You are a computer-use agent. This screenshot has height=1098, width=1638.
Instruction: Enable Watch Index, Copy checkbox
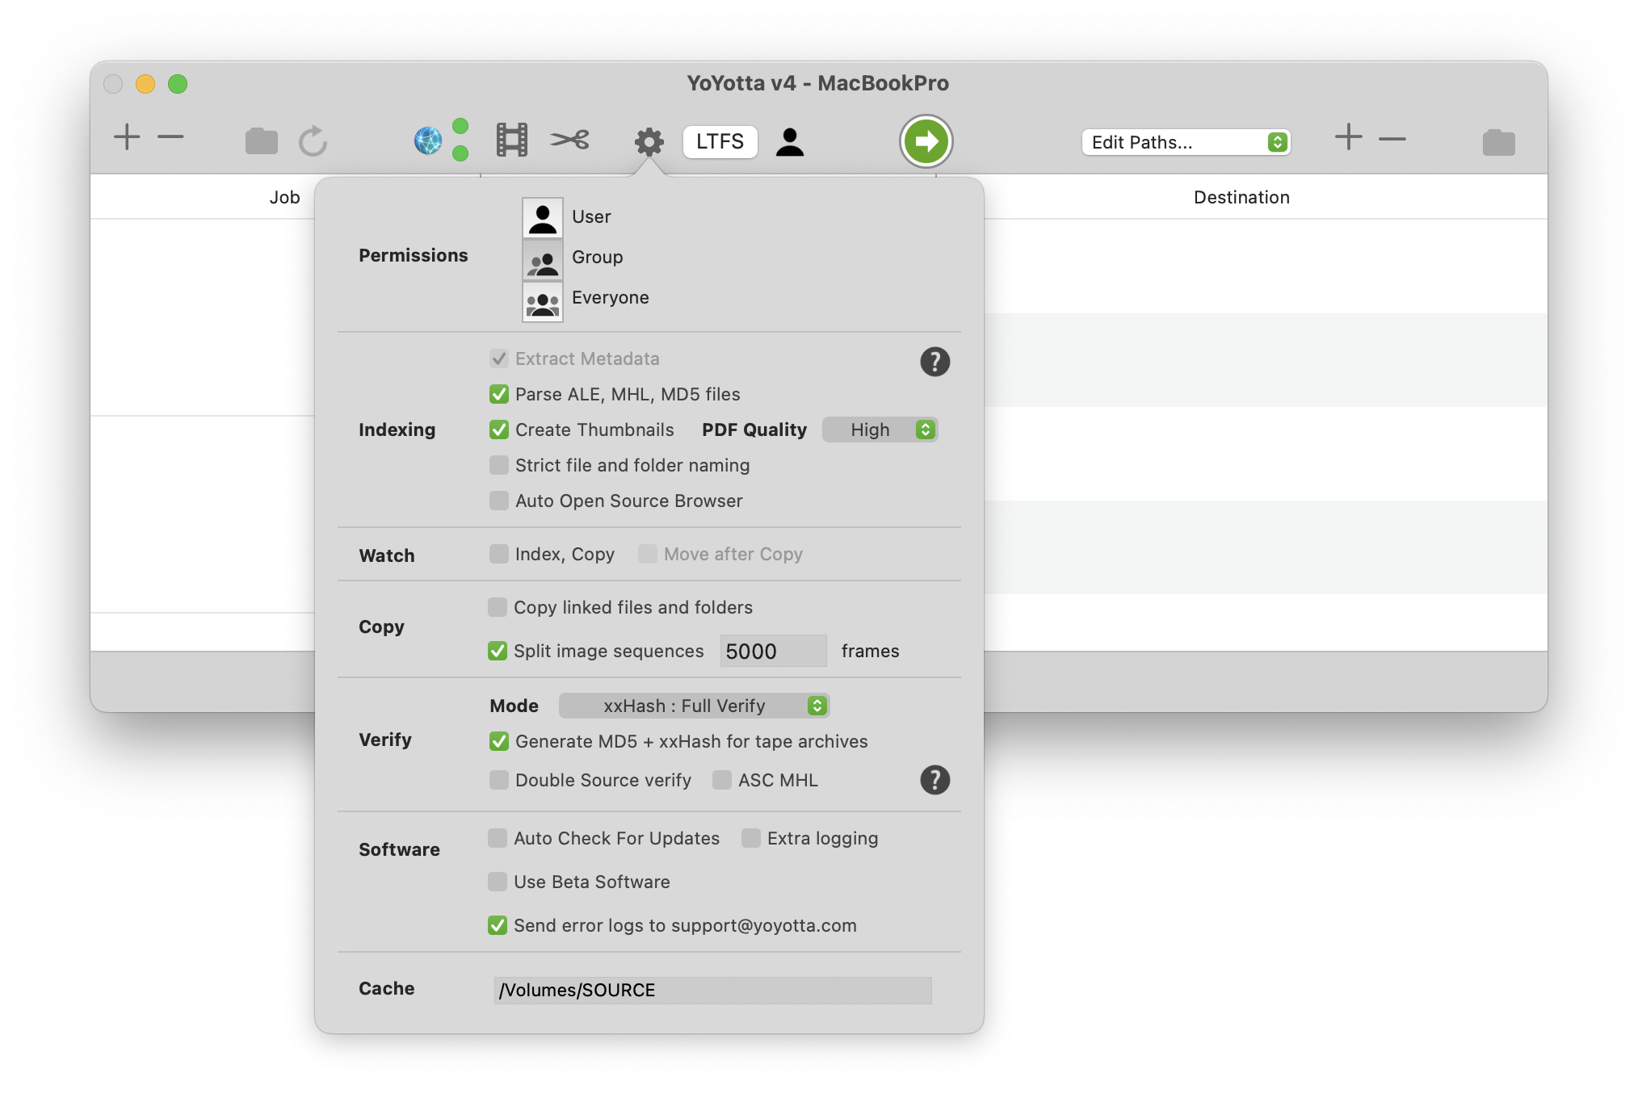point(499,554)
